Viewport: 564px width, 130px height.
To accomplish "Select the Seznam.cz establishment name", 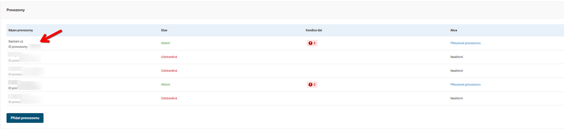I will coord(16,41).
